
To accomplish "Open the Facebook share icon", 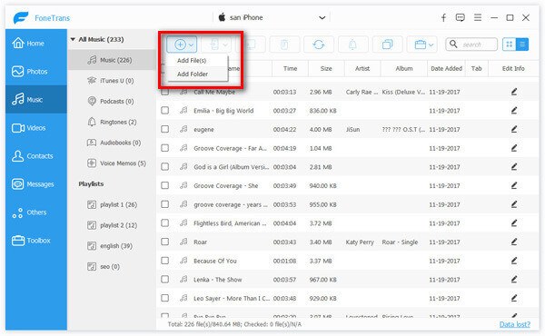I will point(443,18).
